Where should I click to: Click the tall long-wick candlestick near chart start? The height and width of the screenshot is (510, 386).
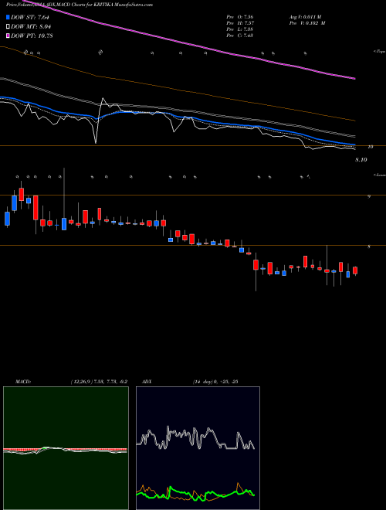pos(64,199)
